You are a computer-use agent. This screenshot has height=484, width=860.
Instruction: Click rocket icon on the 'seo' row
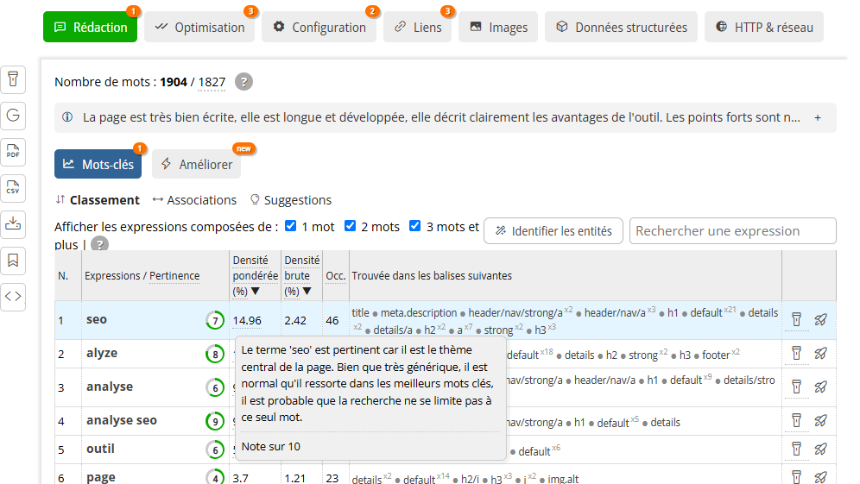click(x=820, y=319)
